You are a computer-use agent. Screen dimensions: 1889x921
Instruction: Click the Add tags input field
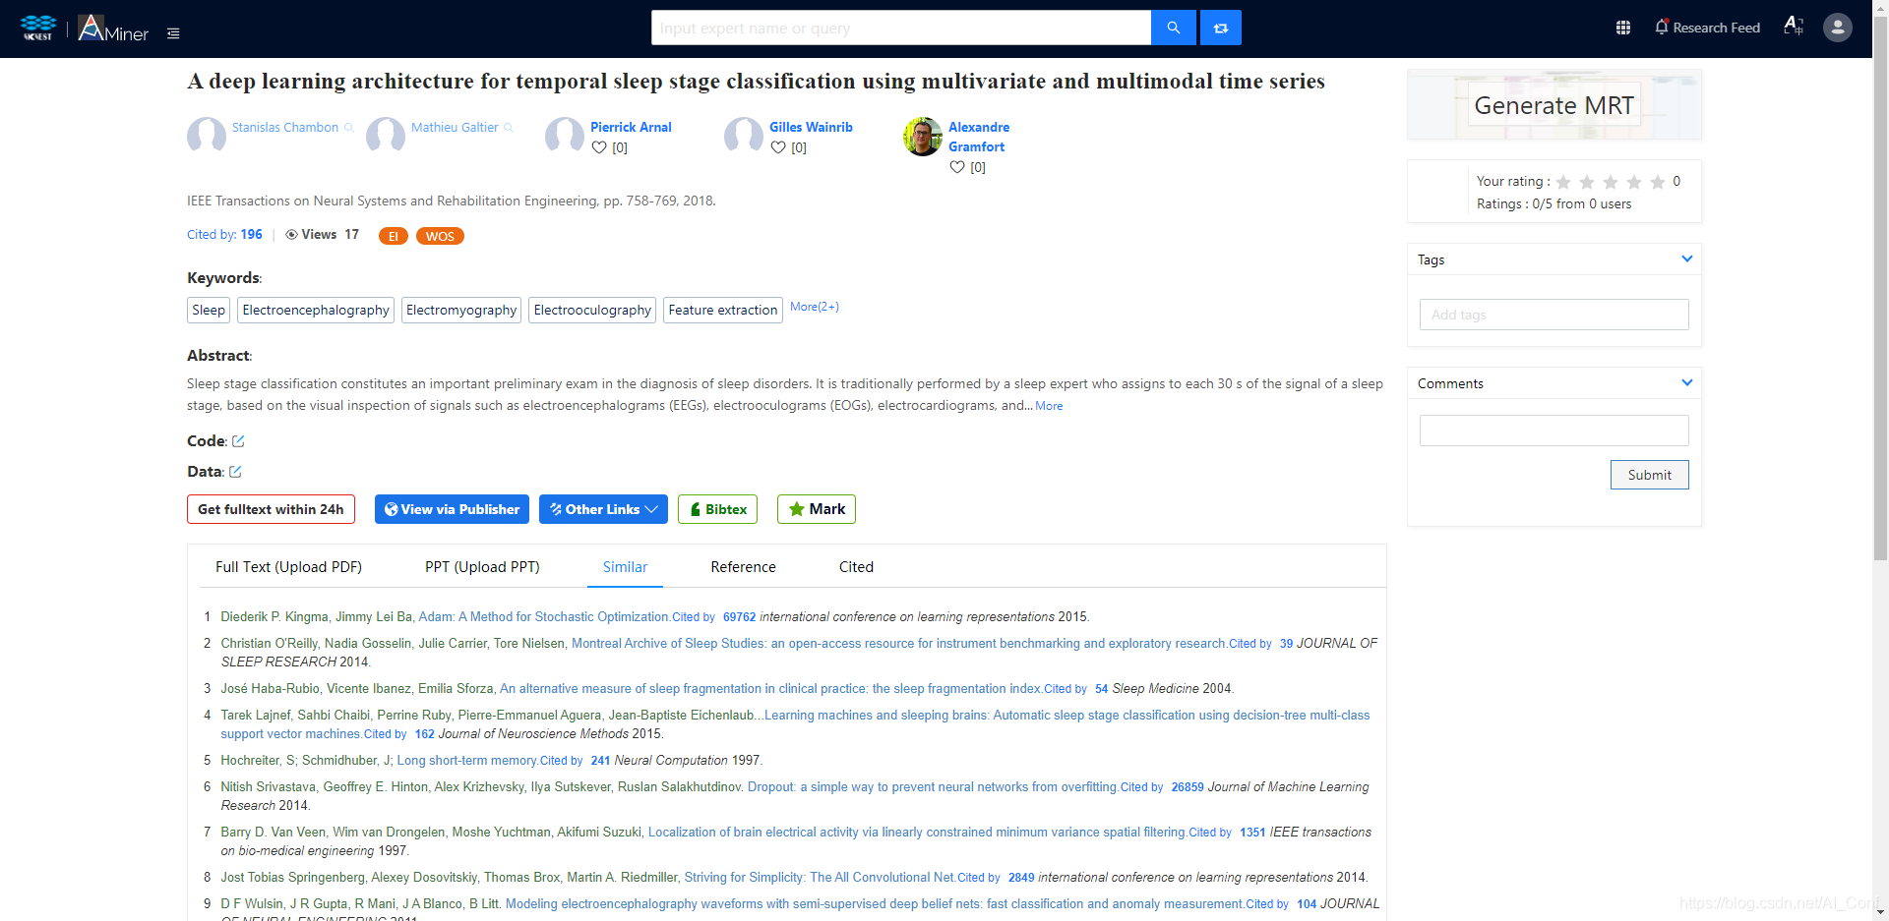coord(1554,315)
